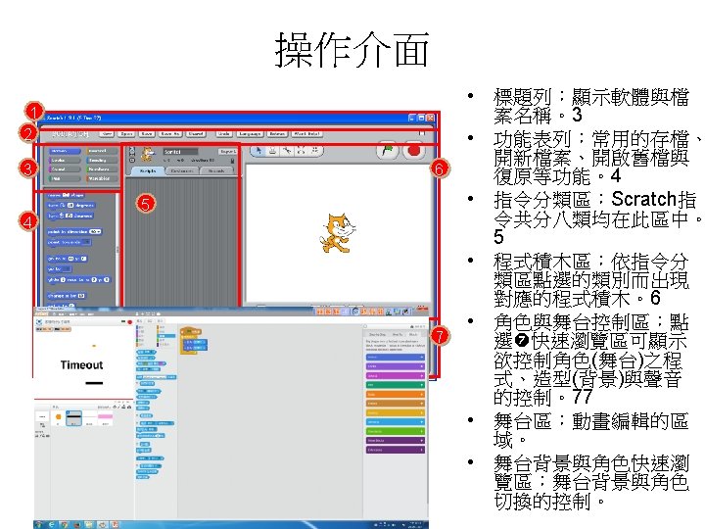Click the red stop button in lower Scratch window
Image resolution: width=705 pixels, height=529 pixels.
(130, 322)
